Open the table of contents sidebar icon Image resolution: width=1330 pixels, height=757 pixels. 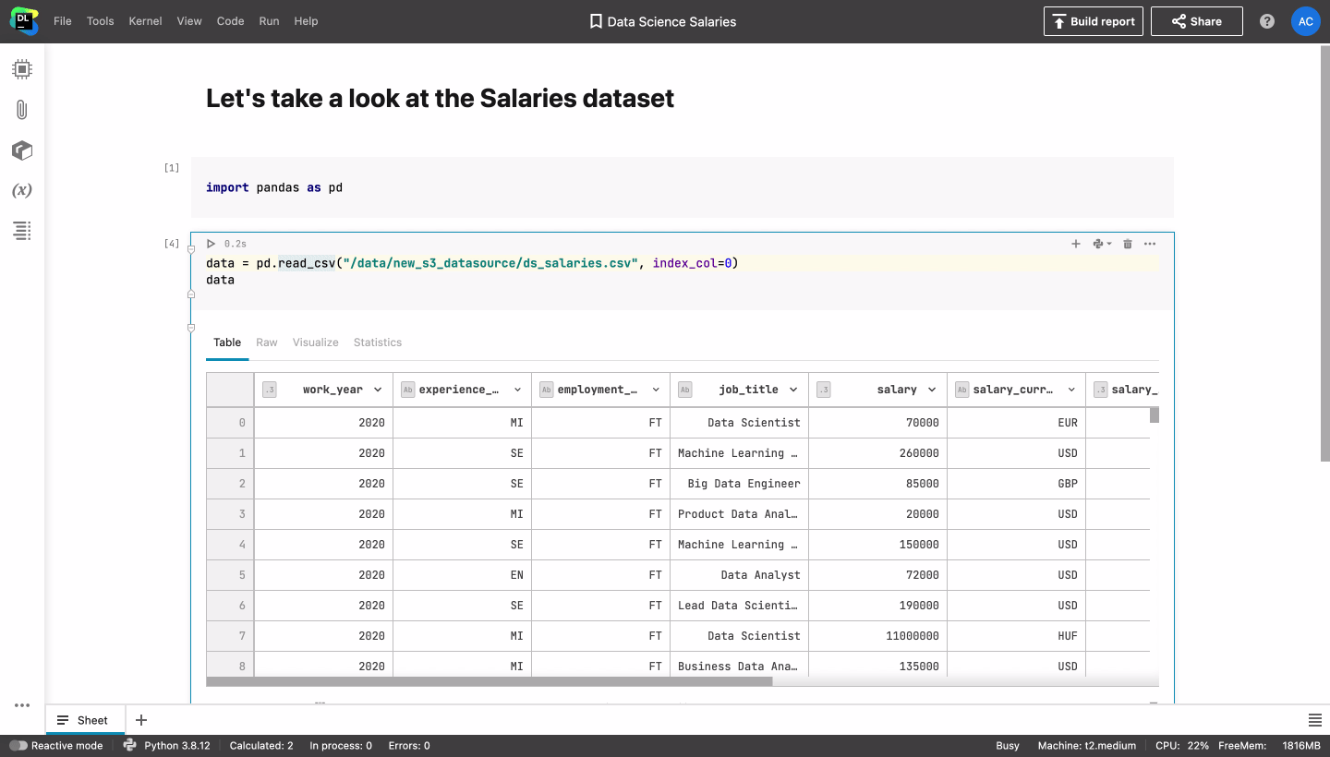pyautogui.click(x=22, y=231)
